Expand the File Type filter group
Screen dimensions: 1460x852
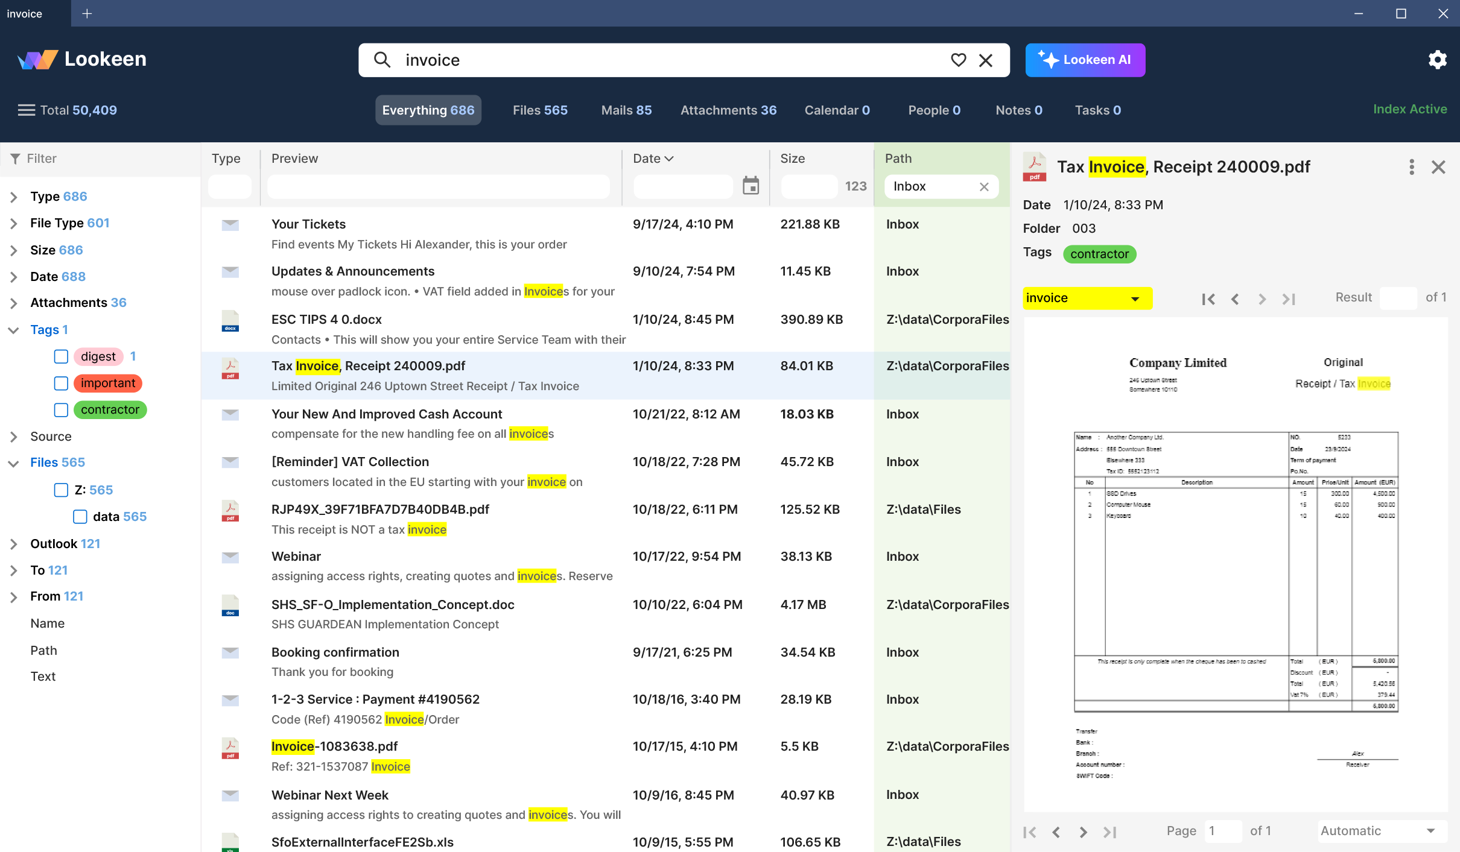point(14,223)
